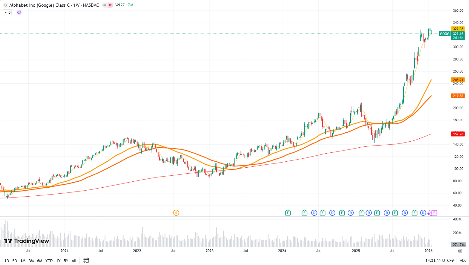Viewport: 469px width, 265px height.
Task: Click the 100.00 price axis label
Action: [458, 169]
